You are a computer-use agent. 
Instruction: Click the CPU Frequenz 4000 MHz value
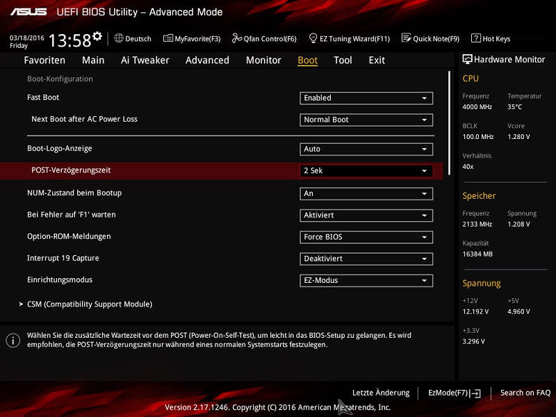477,107
